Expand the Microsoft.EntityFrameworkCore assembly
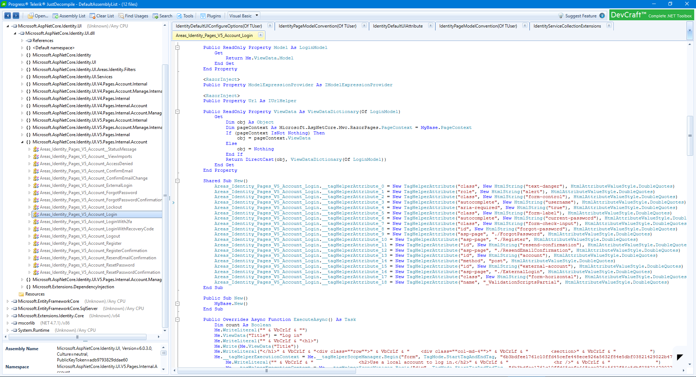This screenshot has width=696, height=377. tap(8, 301)
